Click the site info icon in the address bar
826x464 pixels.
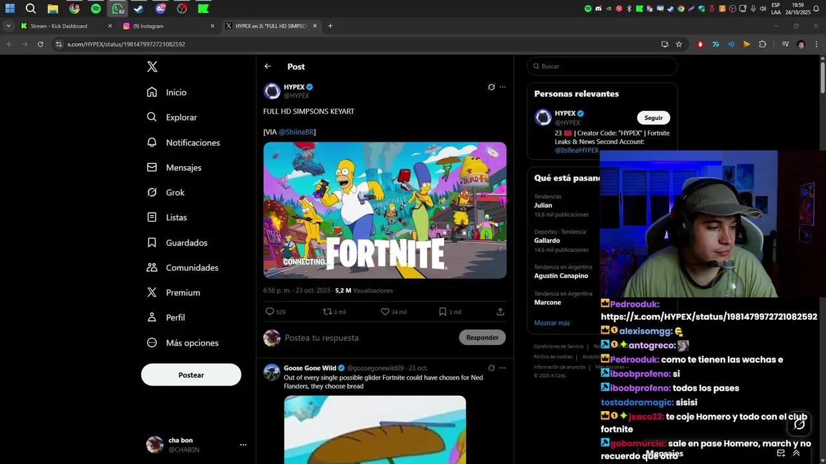59,44
